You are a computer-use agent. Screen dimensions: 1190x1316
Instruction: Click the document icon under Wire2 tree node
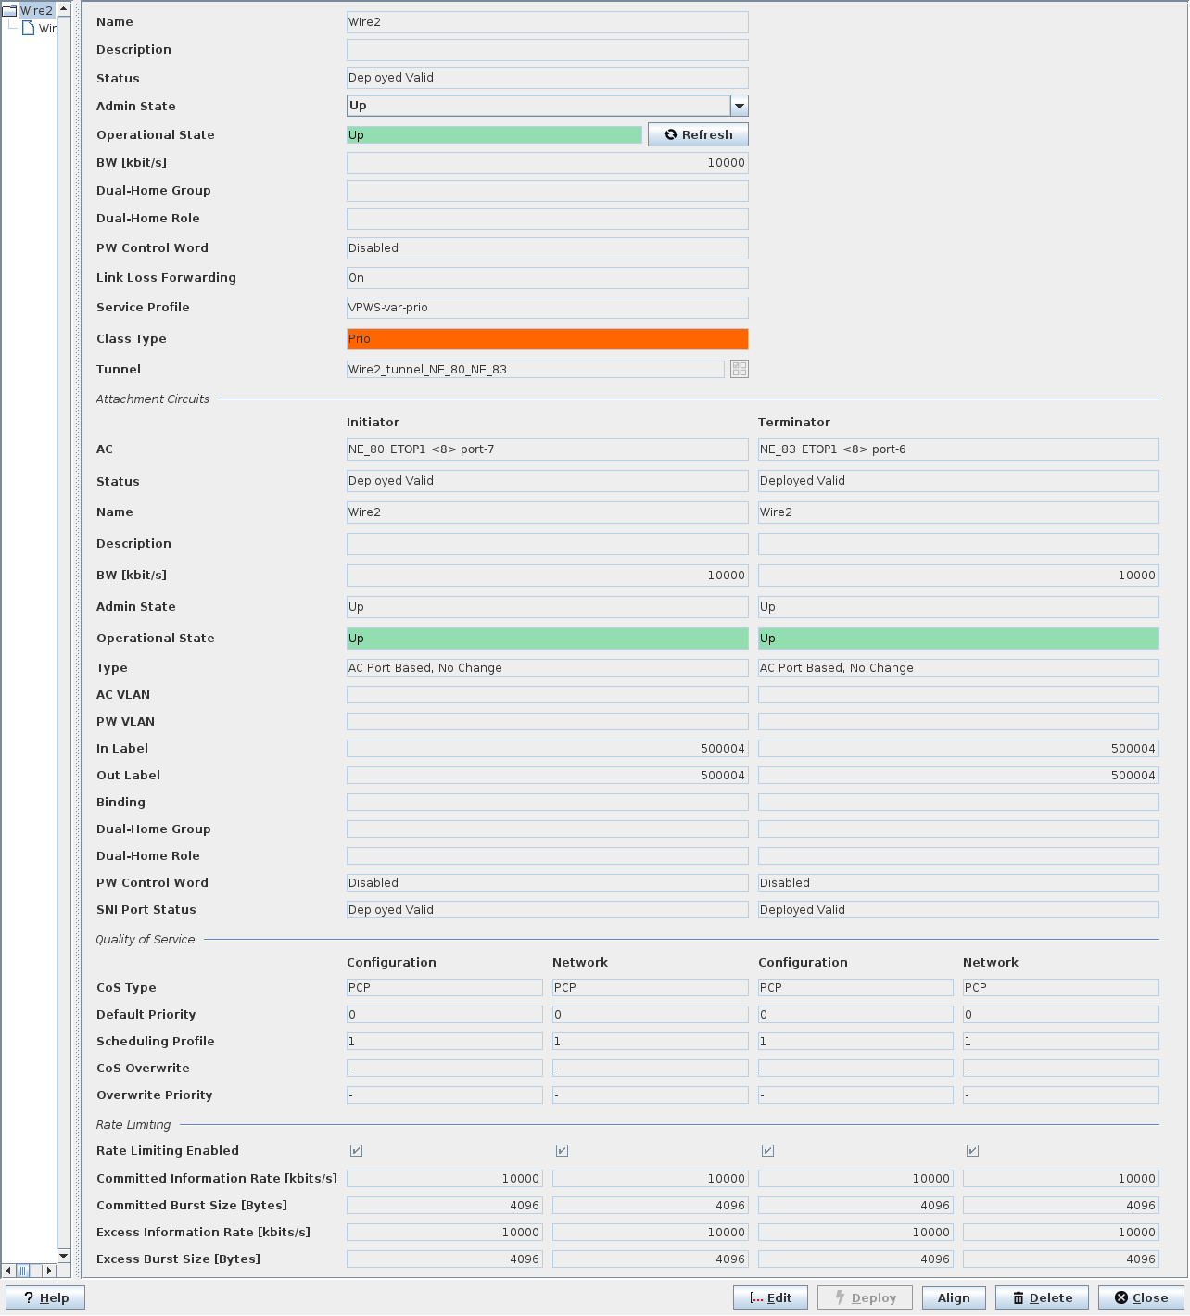[28, 28]
